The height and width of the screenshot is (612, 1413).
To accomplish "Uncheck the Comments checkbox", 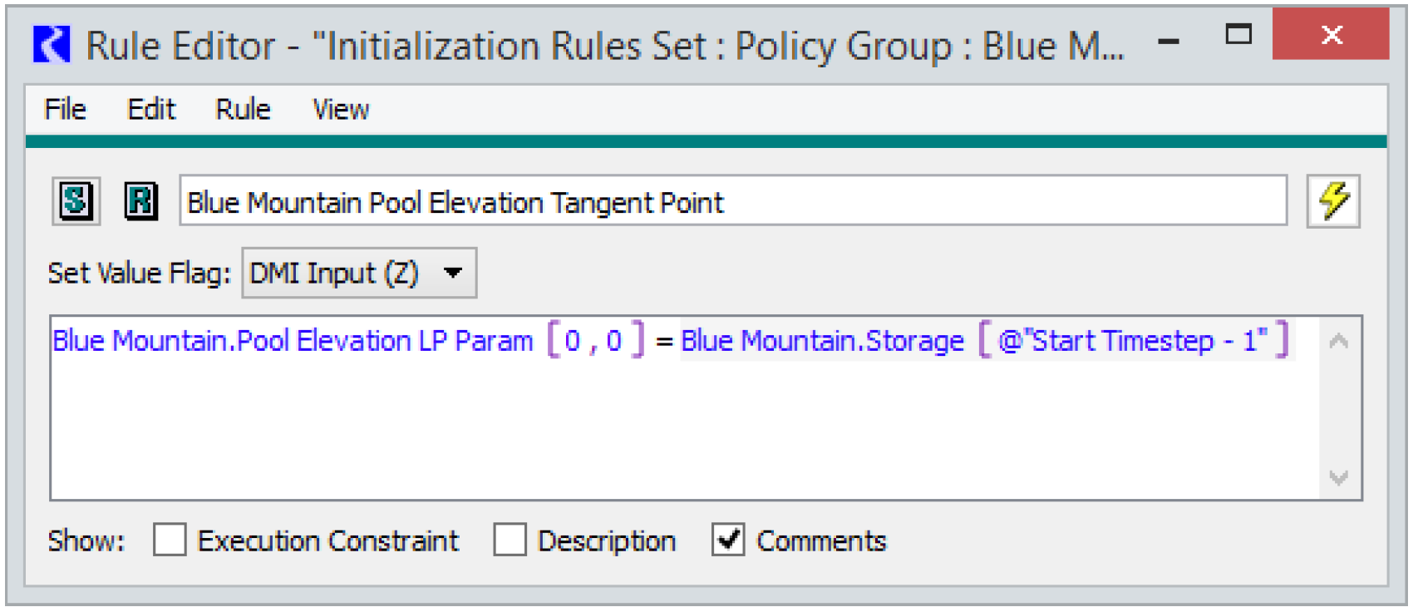I will [728, 540].
